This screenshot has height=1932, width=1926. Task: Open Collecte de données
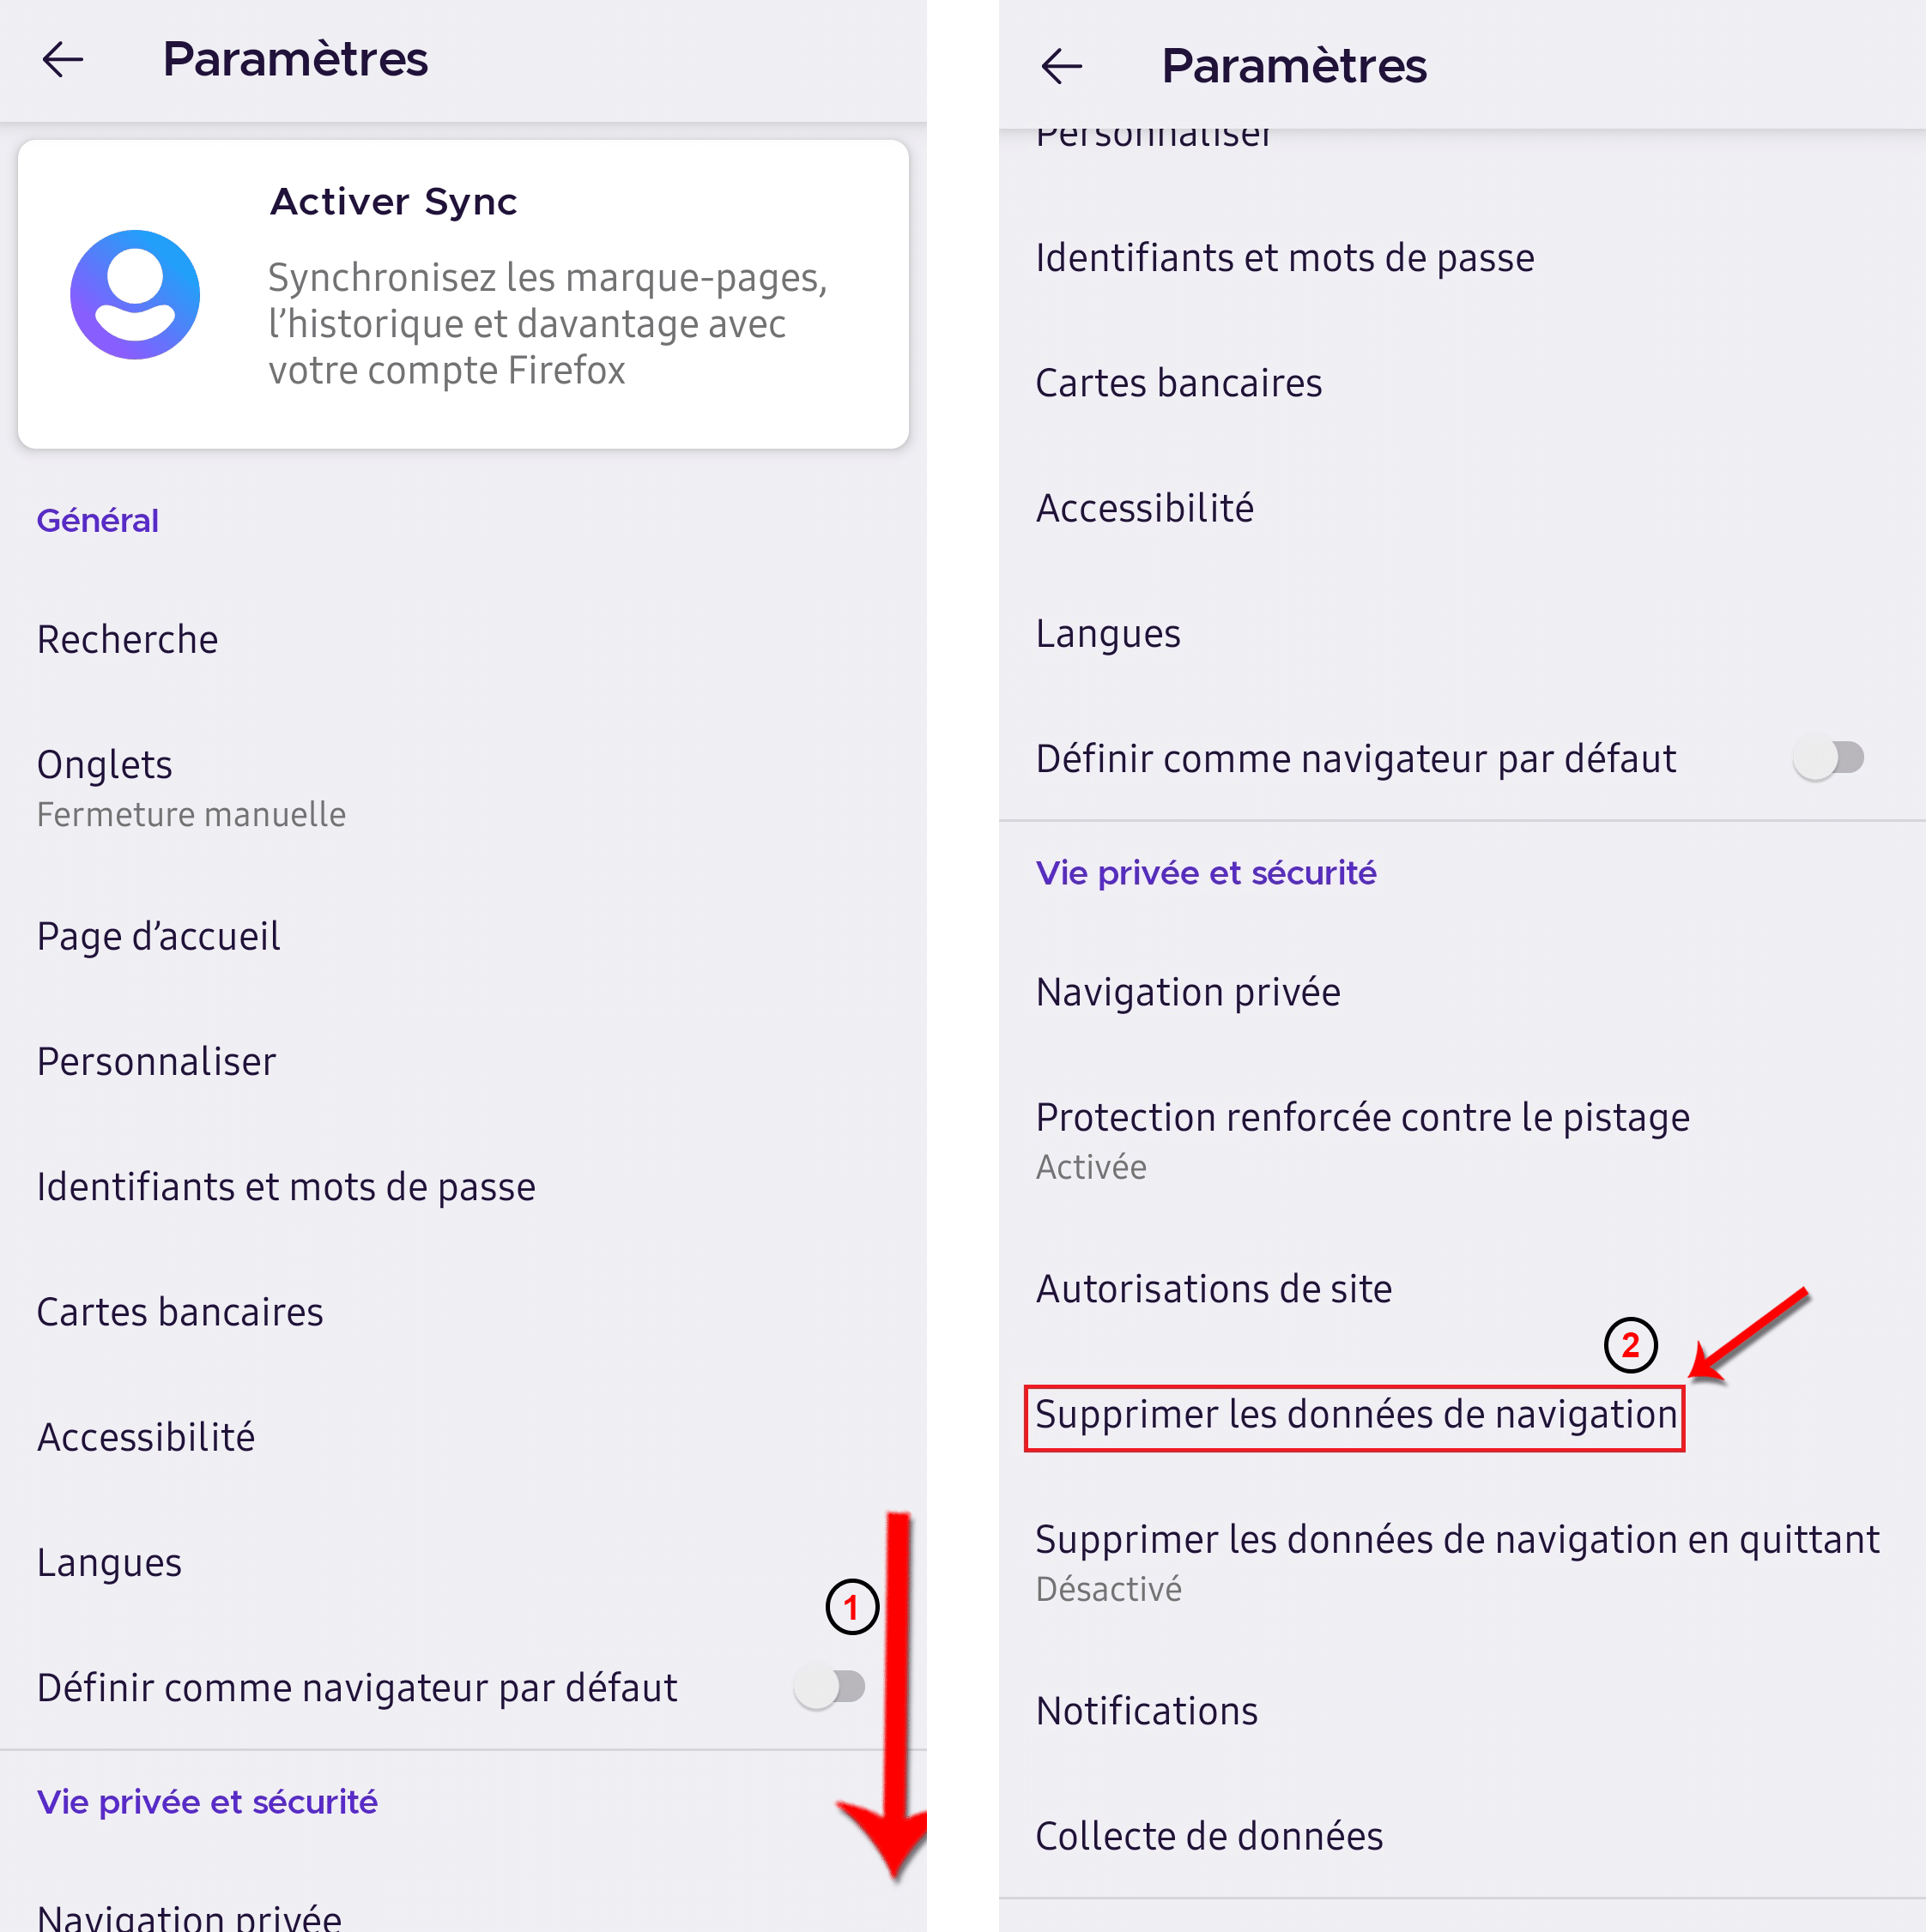click(1462, 1836)
